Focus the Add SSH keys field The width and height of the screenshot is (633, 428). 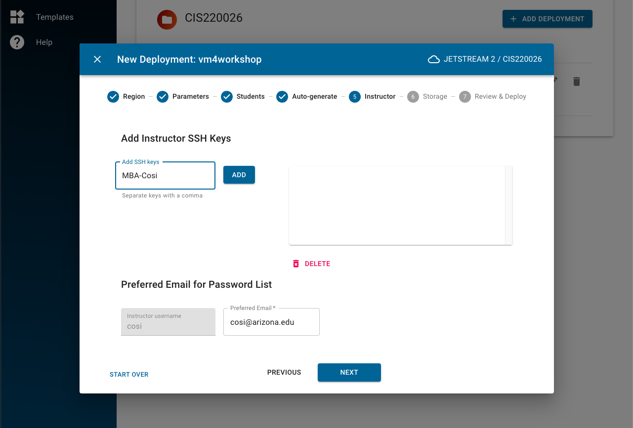pyautogui.click(x=165, y=175)
